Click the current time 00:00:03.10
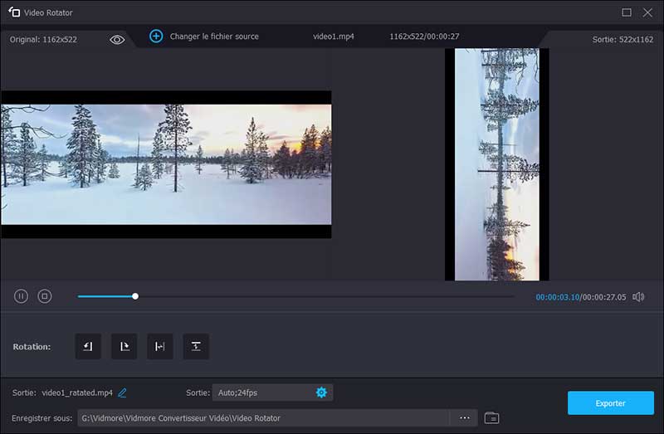The height and width of the screenshot is (434, 664). (557, 297)
